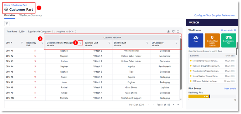Go to previous page of results
241x114 pixels.
[x=153, y=105]
